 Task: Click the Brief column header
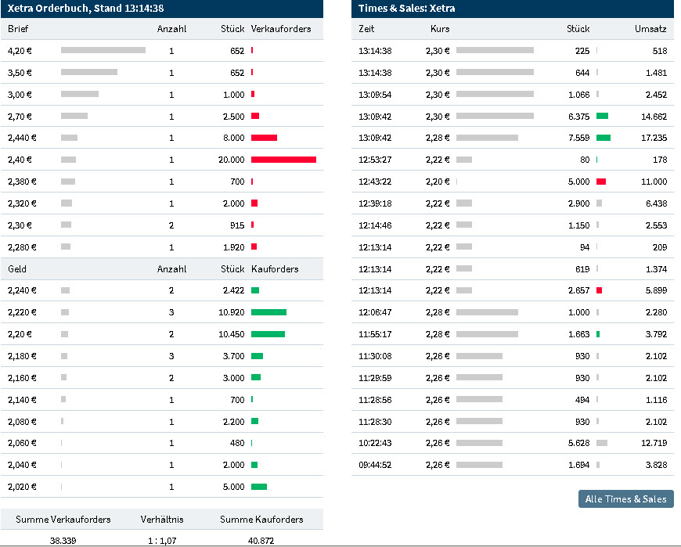click(19, 29)
